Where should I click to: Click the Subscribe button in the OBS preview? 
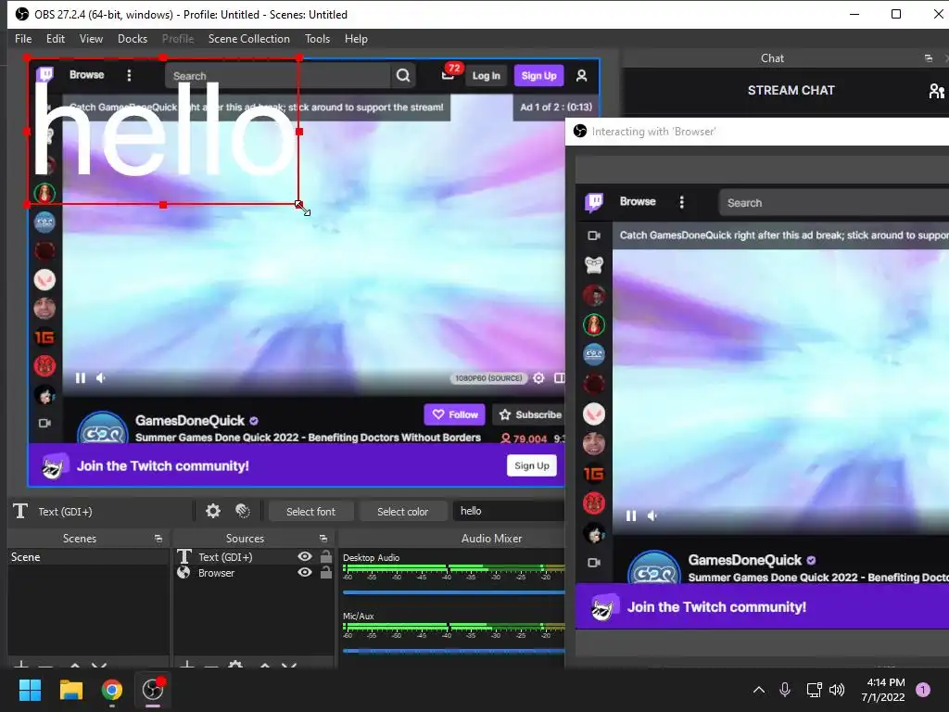coord(529,414)
